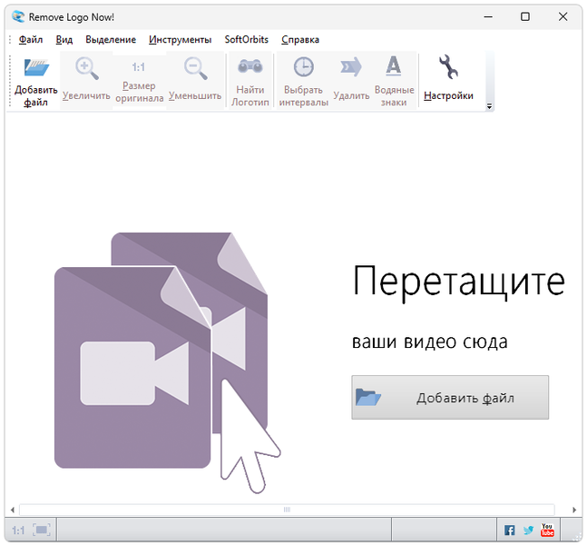Minimize the Remove Logo Now! window

[x=488, y=17]
